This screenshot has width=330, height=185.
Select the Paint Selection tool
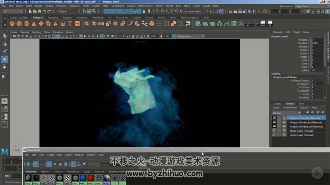[x=5, y=51]
